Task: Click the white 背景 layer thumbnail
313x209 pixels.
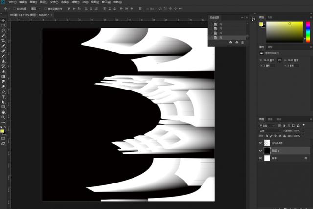Action: click(x=267, y=158)
